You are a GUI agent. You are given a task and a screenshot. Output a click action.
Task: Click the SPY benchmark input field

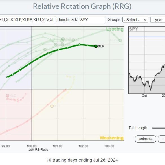92,20
